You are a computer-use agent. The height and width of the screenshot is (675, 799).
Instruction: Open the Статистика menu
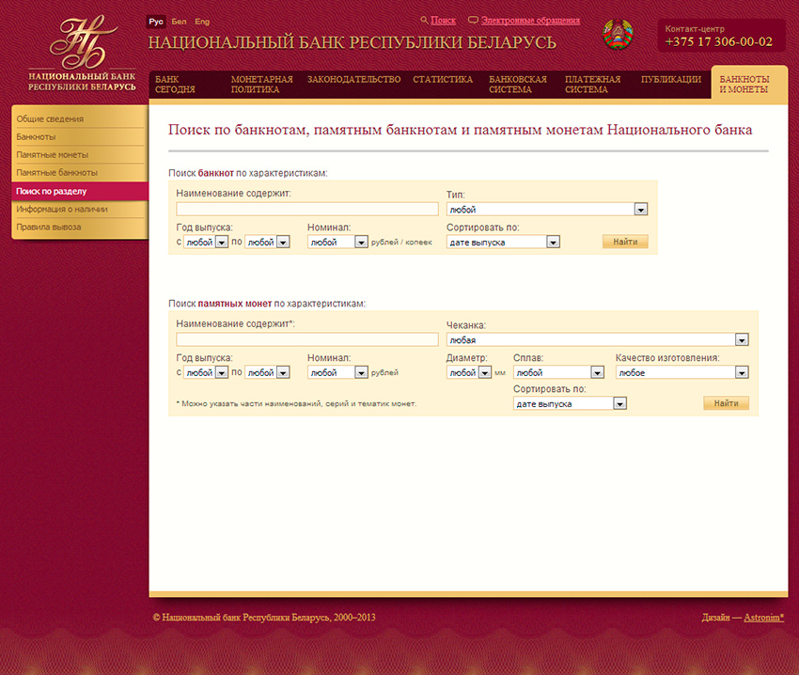(x=443, y=80)
